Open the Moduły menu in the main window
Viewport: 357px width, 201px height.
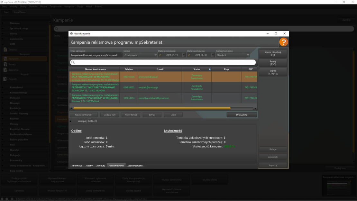click(x=13, y=7)
